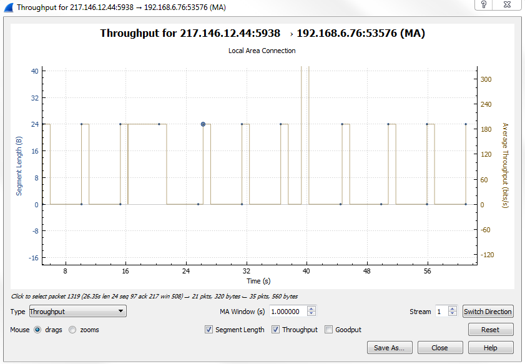The width and height of the screenshot is (525, 364).
Task: Click the Reset button
Action: pyautogui.click(x=491, y=330)
